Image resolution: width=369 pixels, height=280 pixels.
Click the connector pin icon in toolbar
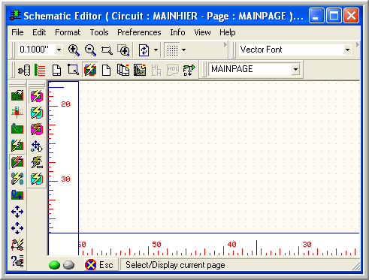(x=24, y=70)
